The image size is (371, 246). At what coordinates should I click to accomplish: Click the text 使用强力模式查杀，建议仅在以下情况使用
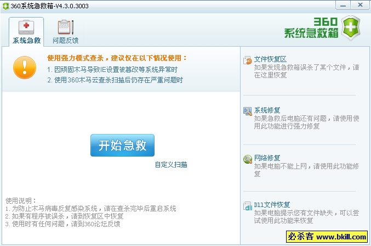click(x=117, y=58)
